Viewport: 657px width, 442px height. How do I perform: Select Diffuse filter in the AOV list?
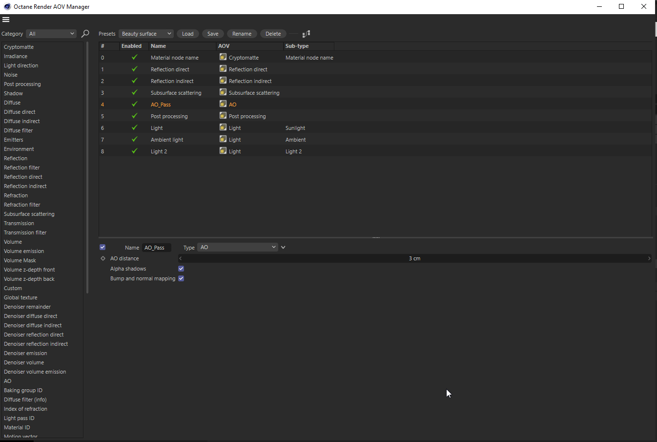tap(19, 130)
